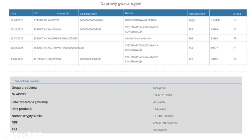Click the STO entry 353300T 01 XAHFINH01
The height and width of the screenshot is (140, 251).
(47, 29)
